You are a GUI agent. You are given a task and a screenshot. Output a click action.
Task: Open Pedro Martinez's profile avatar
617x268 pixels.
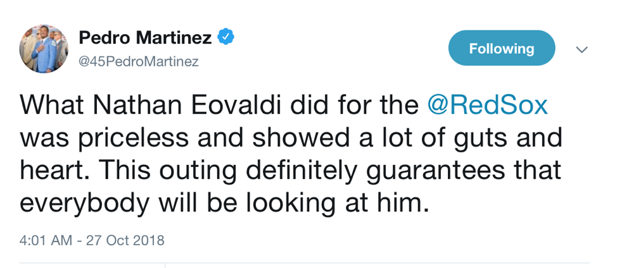(x=44, y=49)
